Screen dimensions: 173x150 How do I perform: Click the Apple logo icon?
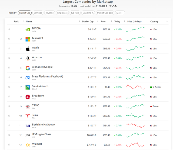pyautogui.click(x=28, y=49)
